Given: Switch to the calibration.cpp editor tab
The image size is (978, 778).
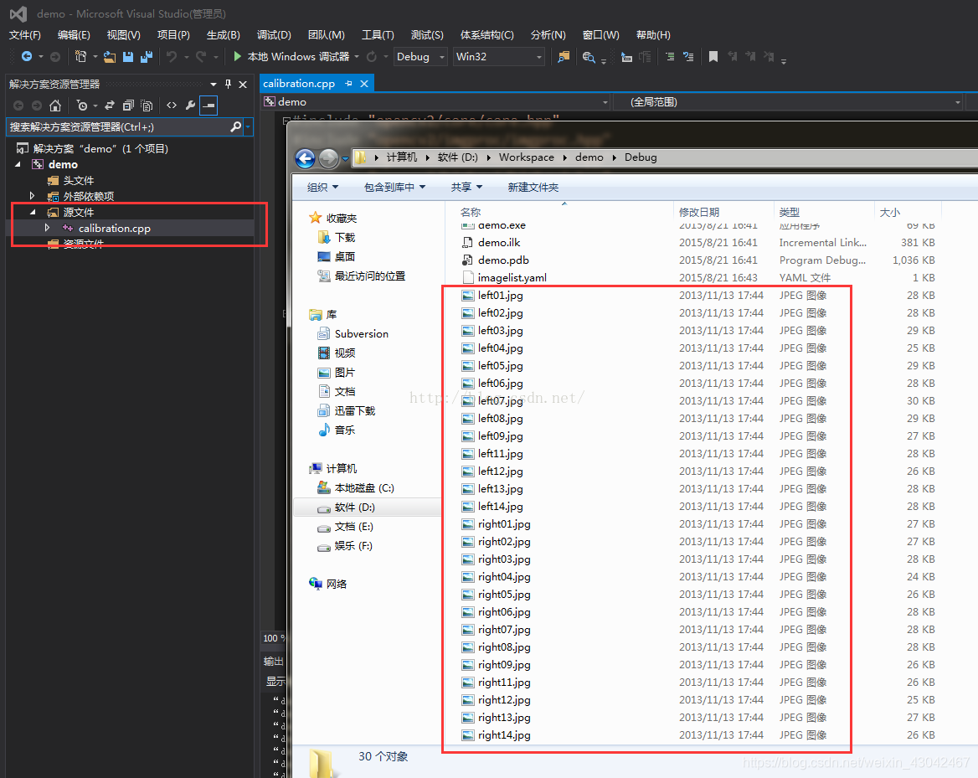Looking at the screenshot, I should point(299,84).
